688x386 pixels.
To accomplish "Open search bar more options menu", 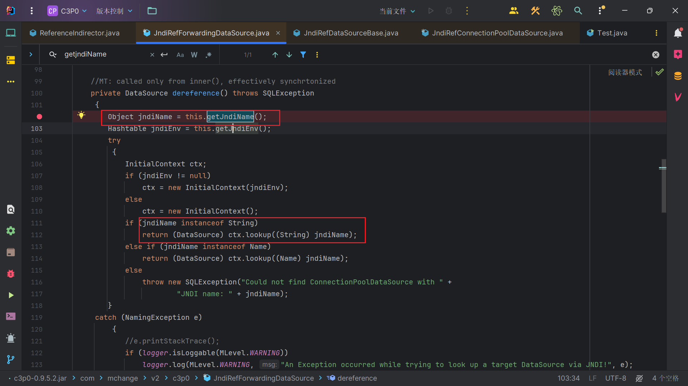I will pos(317,55).
